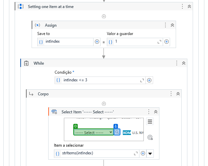This screenshot has height=166, width=208.
Task: Open the Select Item options menu
Action: tap(149, 112)
